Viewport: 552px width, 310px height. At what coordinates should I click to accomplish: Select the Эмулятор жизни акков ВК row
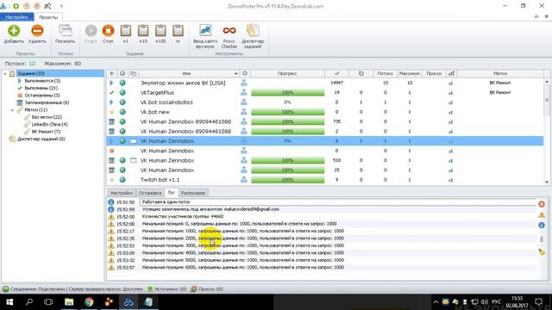click(324, 83)
